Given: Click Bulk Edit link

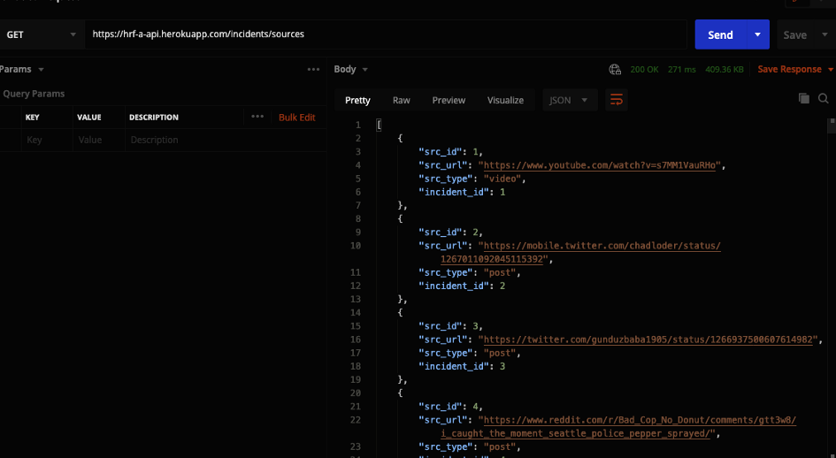Looking at the screenshot, I should 297,118.
